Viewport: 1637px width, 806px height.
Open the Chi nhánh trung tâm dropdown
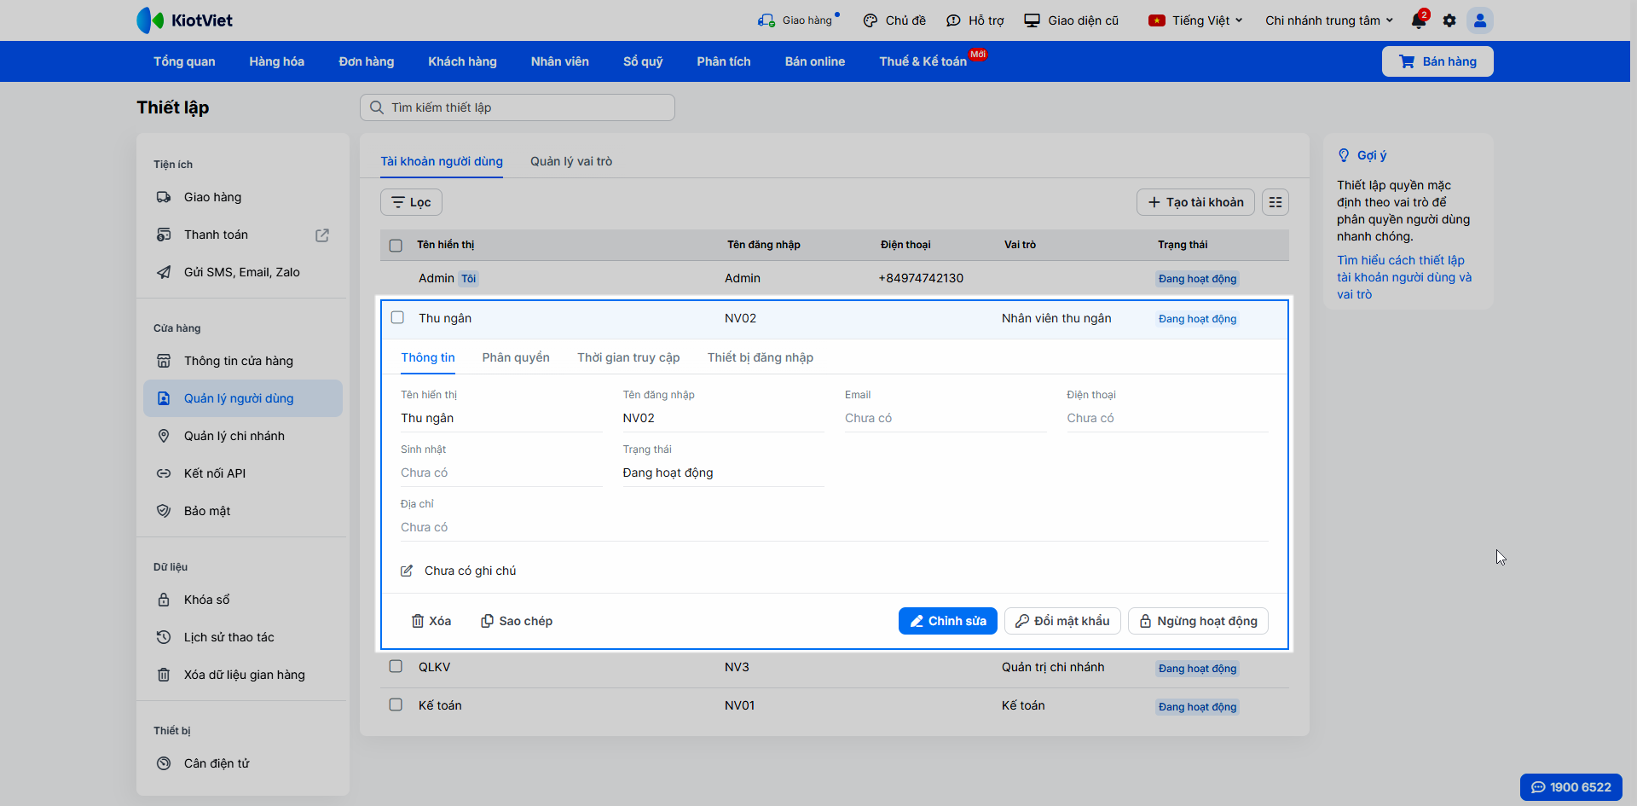[1328, 20]
